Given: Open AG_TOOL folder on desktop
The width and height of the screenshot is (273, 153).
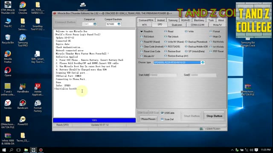Looking at the screenshot, I should click(x=38, y=8).
